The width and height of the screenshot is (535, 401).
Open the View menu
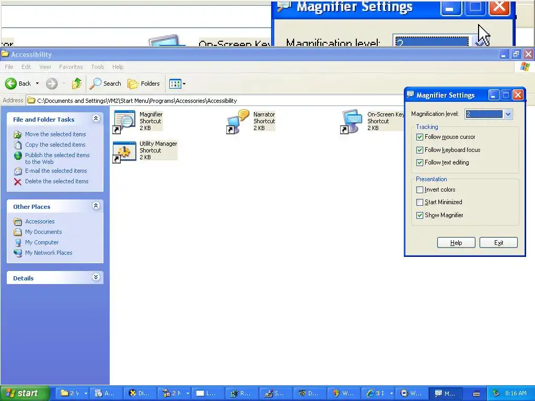pyautogui.click(x=45, y=67)
